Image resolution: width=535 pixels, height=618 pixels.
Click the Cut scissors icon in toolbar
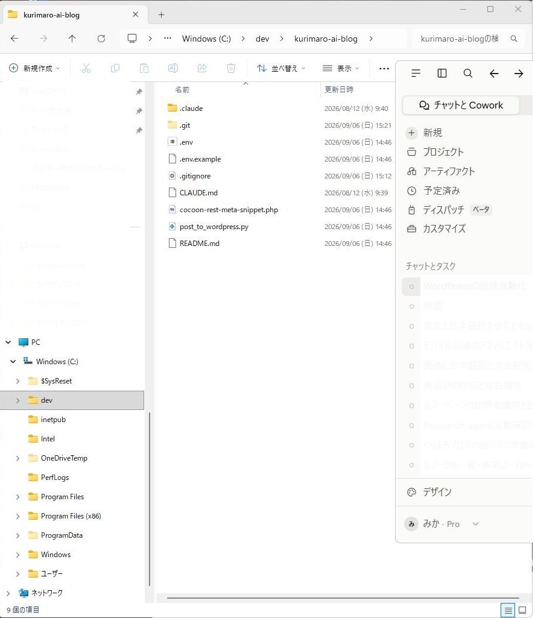pos(86,68)
